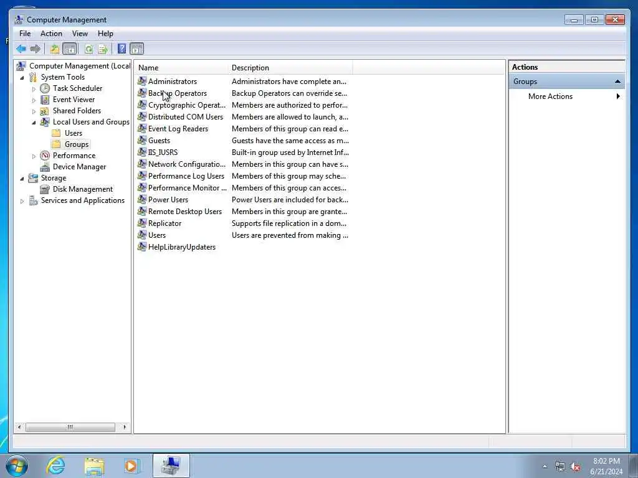Select the Power Users group
Image resolution: width=638 pixels, height=478 pixels.
168,200
